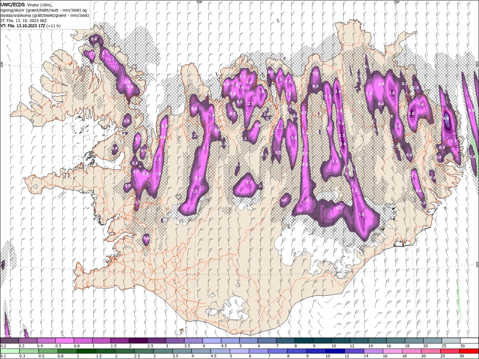
Task: Click the 'slydda/snjókoma' legend description line
Action: pos(45,15)
